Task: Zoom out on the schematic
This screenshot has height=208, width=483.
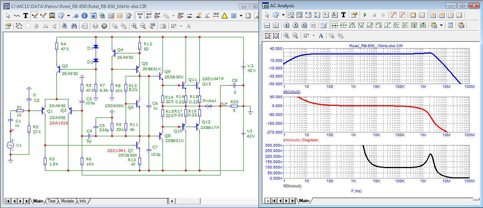Action: 143,26
